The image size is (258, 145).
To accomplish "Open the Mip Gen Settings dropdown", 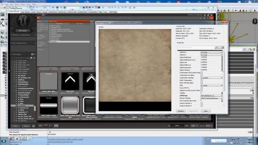I will click(x=211, y=98).
